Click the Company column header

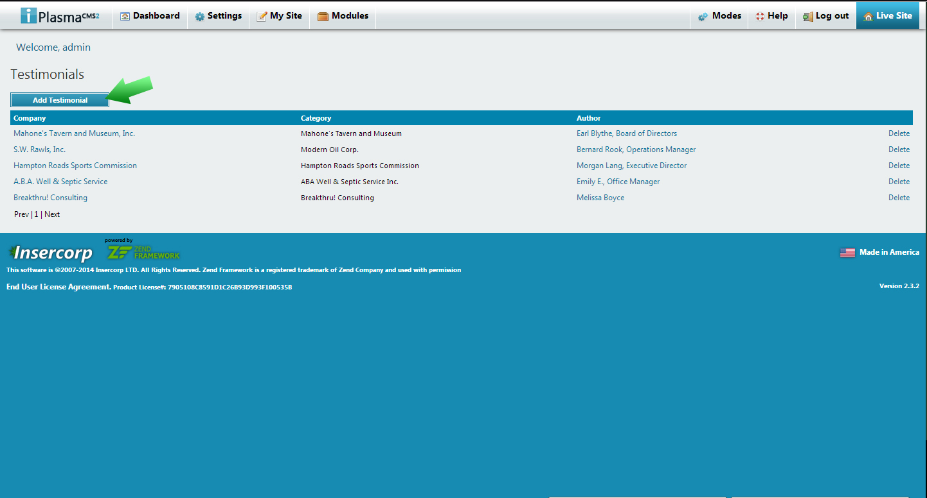click(30, 118)
